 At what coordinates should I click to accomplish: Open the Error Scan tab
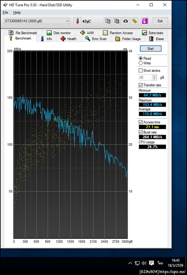coord(96,39)
